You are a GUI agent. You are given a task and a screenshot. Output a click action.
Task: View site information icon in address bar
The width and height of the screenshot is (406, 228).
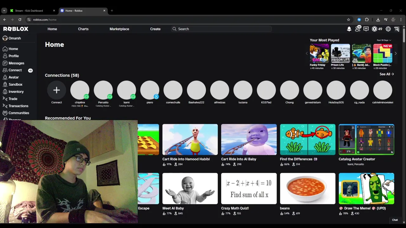pyautogui.click(x=29, y=20)
